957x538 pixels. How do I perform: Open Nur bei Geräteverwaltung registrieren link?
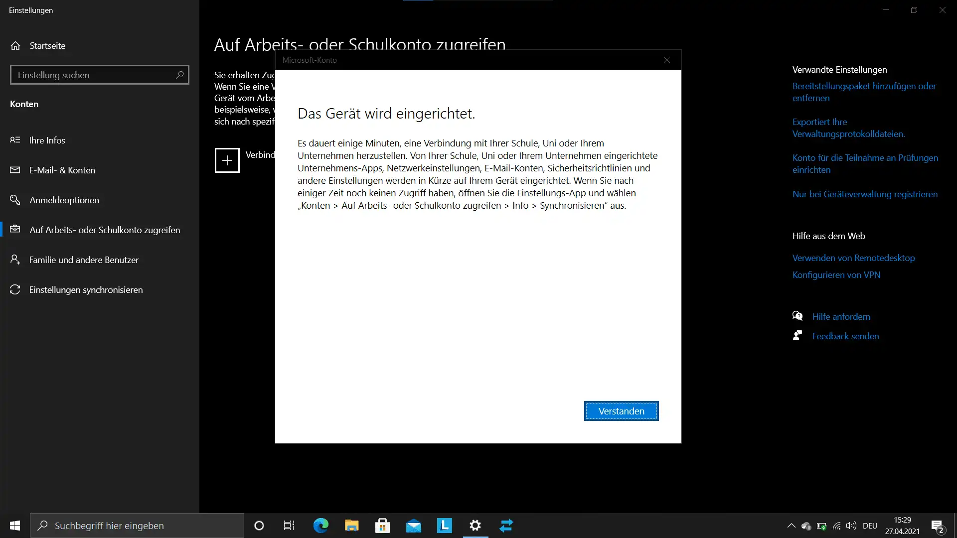865,194
